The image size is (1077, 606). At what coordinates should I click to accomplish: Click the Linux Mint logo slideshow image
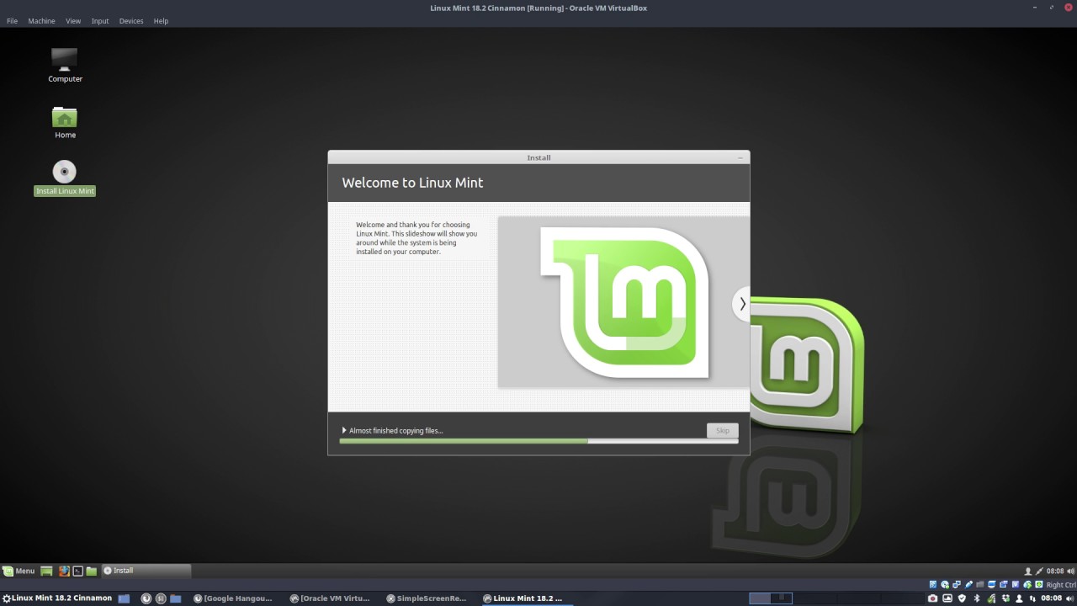coord(623,302)
